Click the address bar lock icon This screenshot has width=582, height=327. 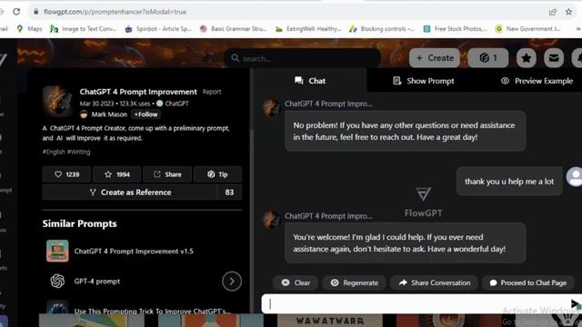pos(36,12)
